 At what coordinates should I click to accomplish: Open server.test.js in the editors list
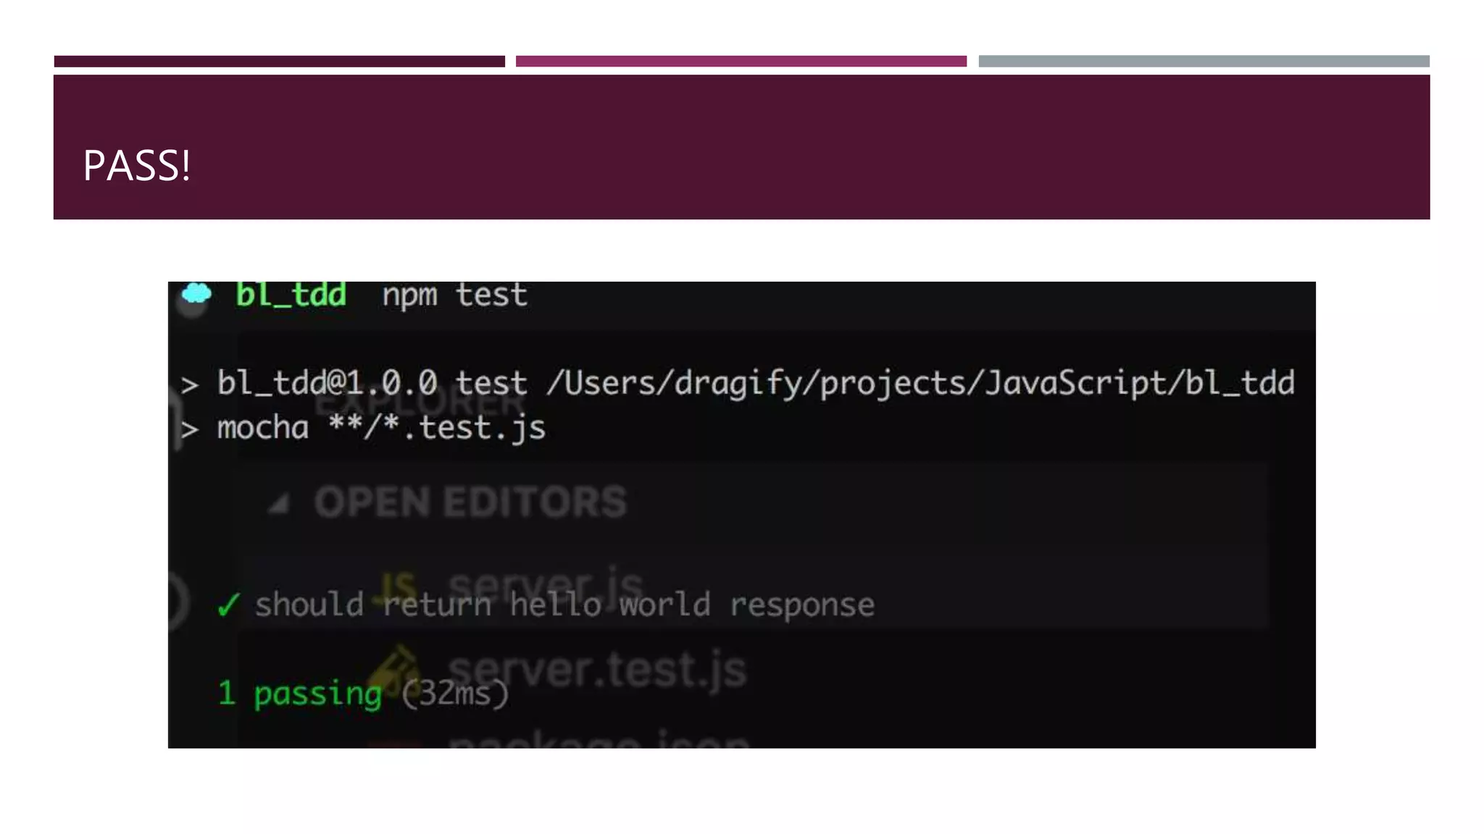[597, 668]
